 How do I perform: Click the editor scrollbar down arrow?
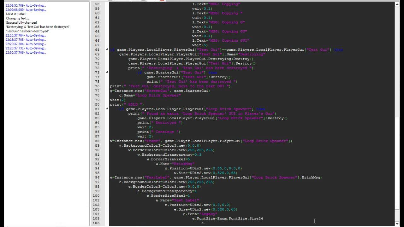coord(397,223)
